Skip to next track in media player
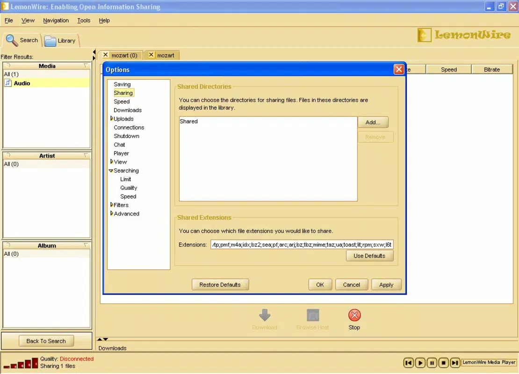Viewport: 519px width, 374px height. pos(455,363)
